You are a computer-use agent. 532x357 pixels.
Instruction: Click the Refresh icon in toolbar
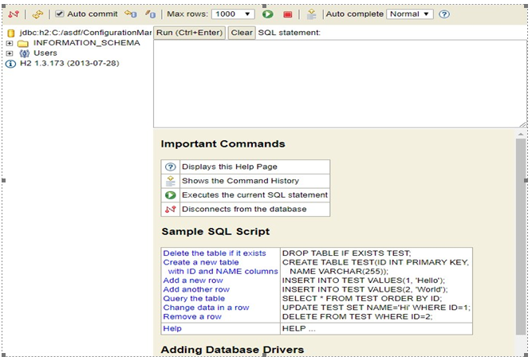point(37,14)
